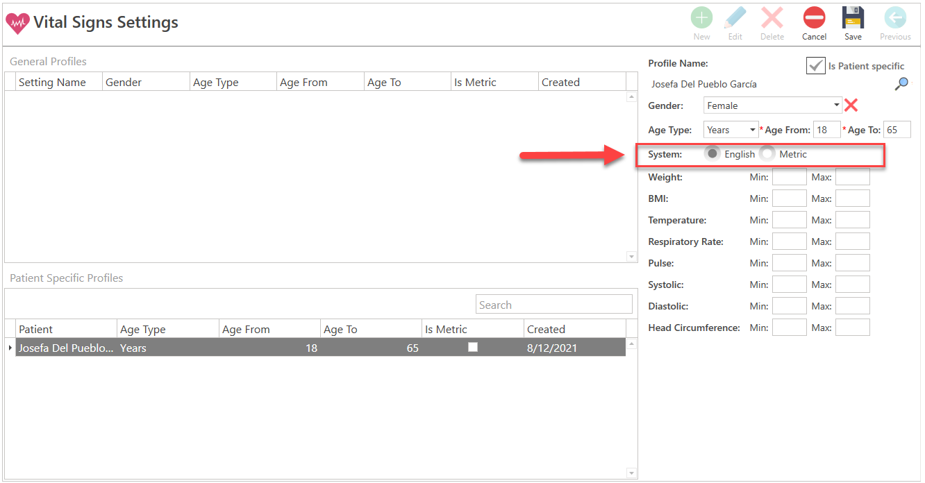Screen dimensions: 925x483
Task: Click the Diastolic Min field
Action: (x=790, y=306)
